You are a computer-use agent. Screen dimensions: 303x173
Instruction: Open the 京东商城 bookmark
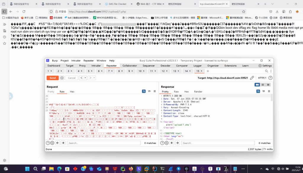coord(56,18)
